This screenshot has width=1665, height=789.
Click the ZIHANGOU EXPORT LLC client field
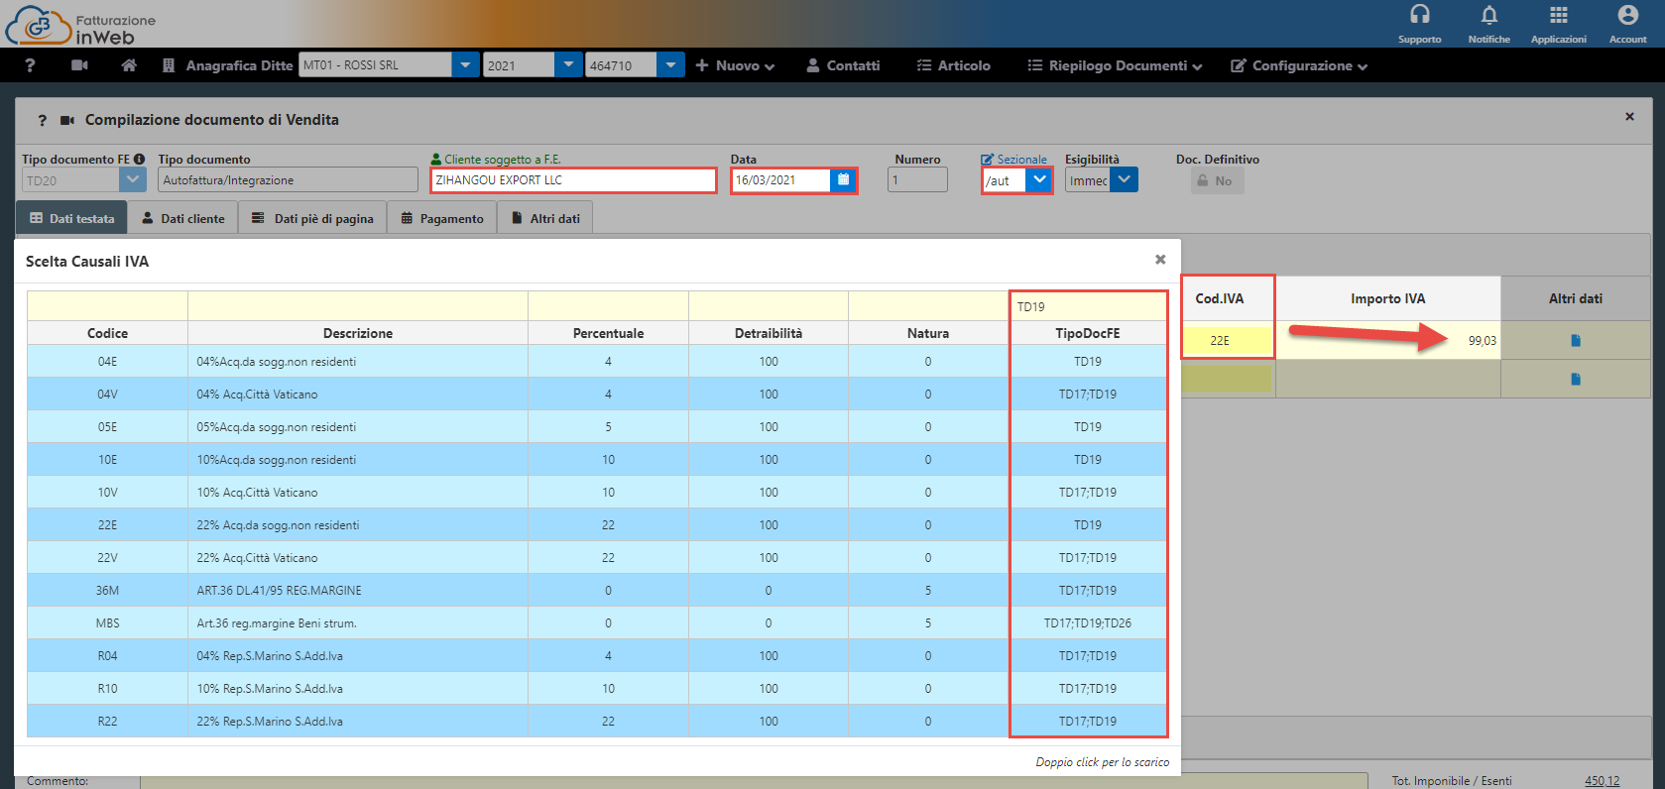(573, 180)
